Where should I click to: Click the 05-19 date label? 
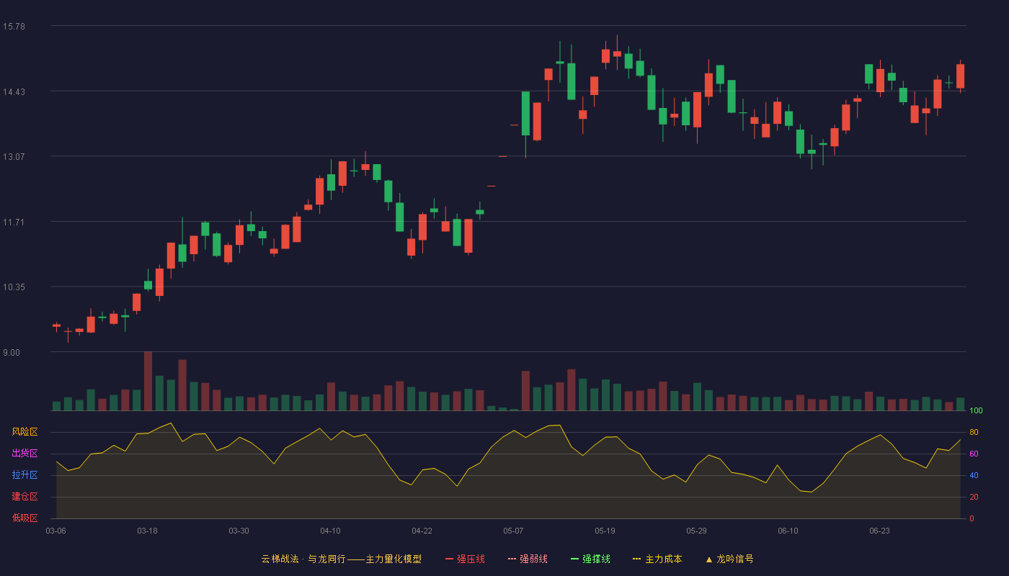tap(605, 531)
